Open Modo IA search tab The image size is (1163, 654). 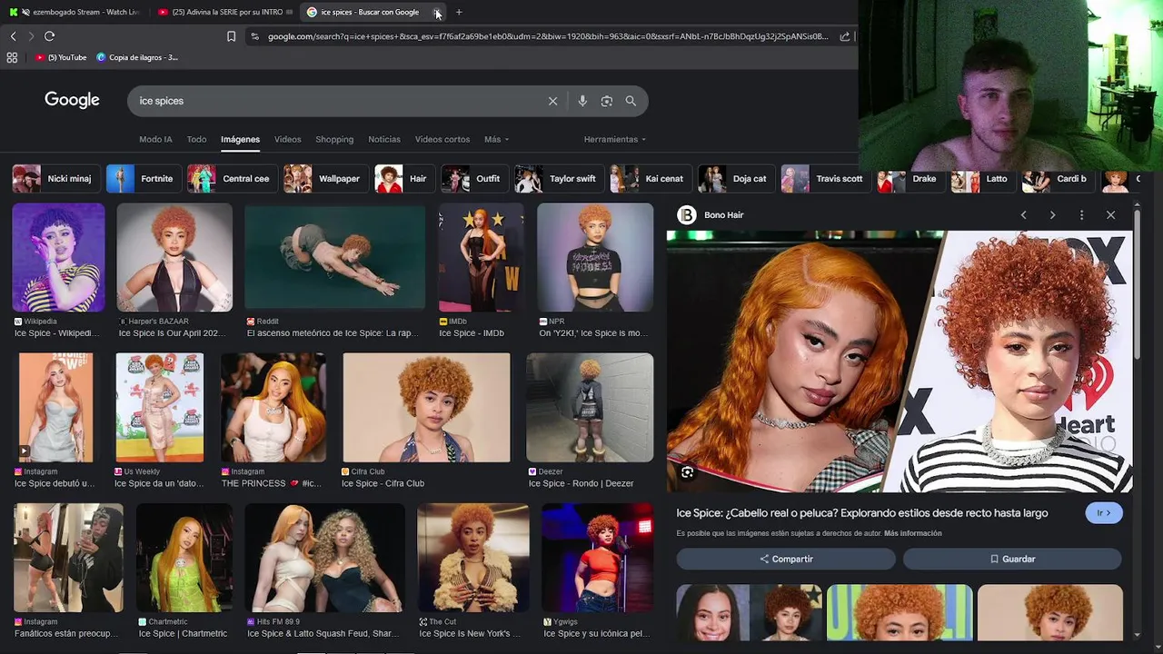click(x=155, y=139)
